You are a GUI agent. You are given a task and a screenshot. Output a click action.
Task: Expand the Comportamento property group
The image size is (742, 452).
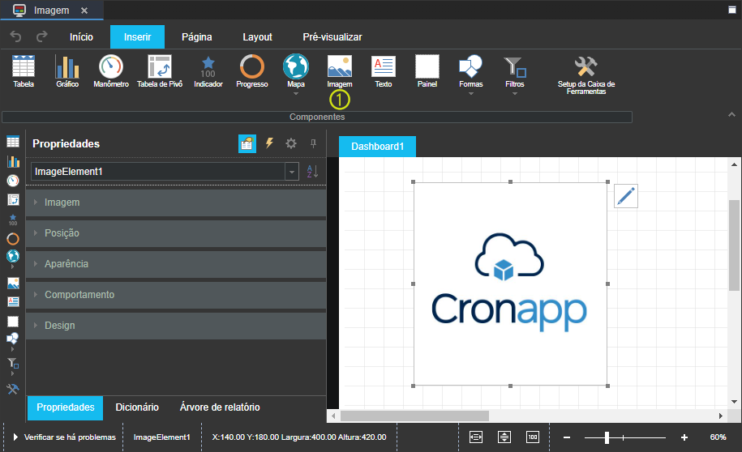click(x=176, y=295)
